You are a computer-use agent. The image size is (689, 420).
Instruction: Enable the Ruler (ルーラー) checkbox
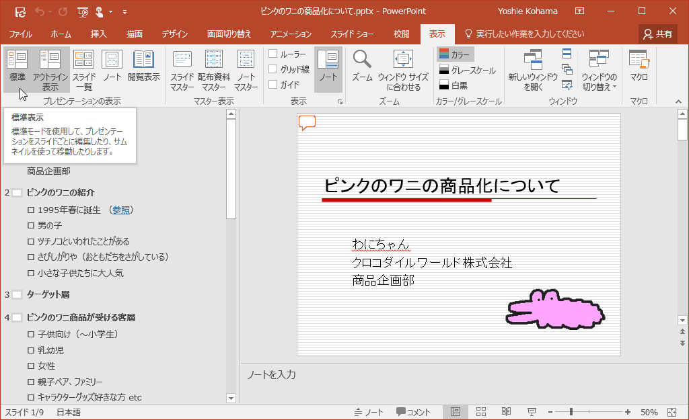click(273, 54)
